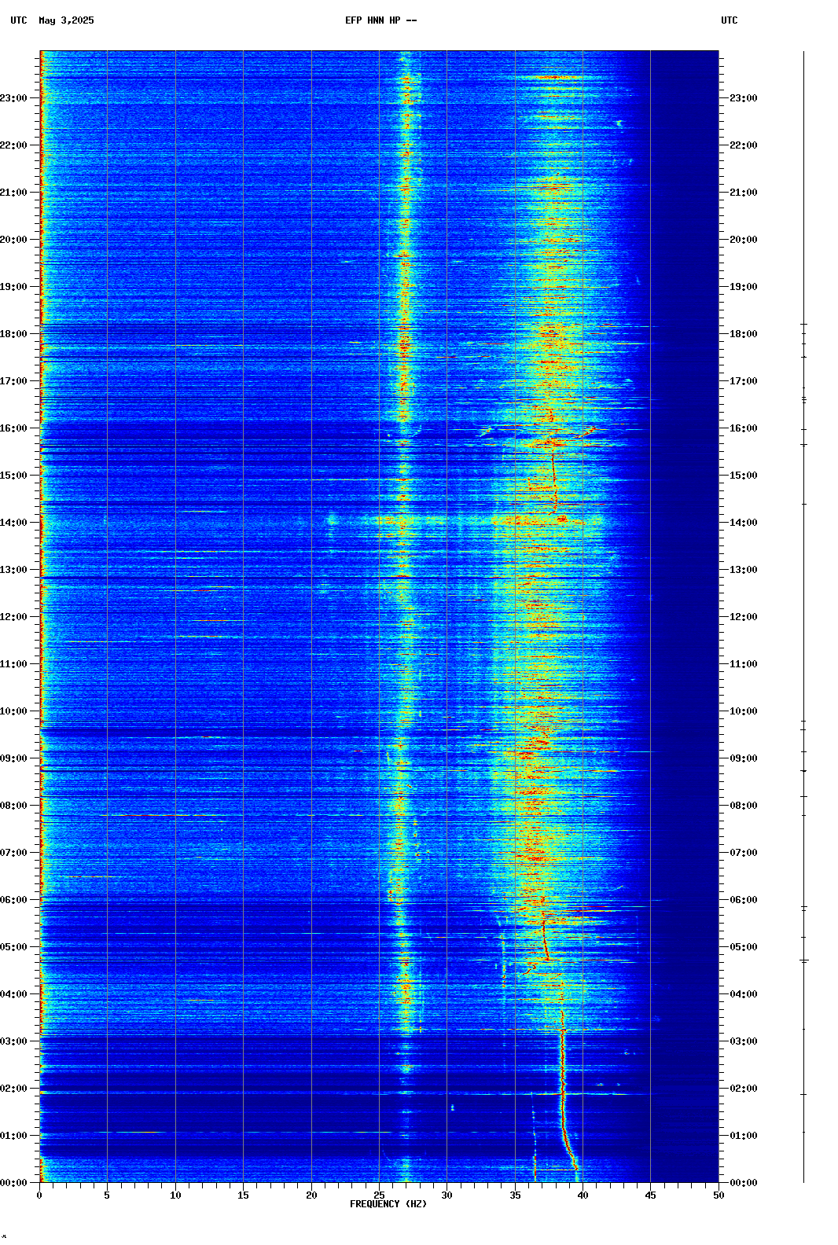Select 16:00 on the right time axis
838x1245 pixels.
[x=744, y=428]
